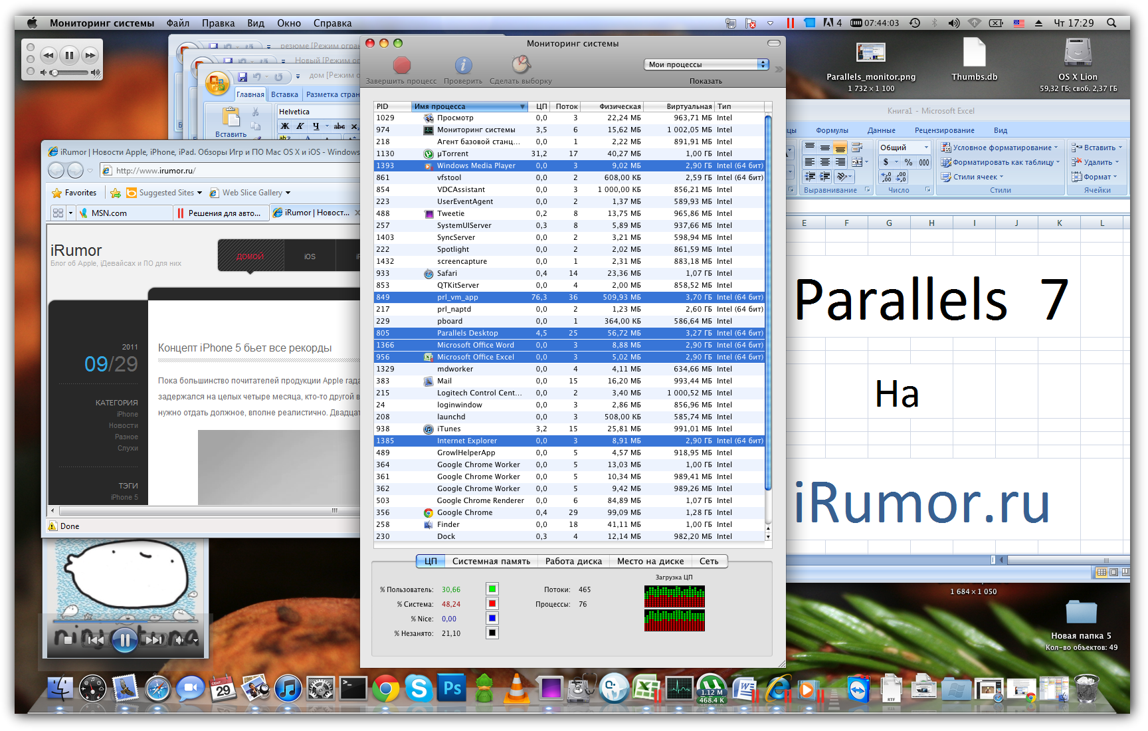Click the Internet Explorer address field with irumor.ru
The image size is (1148, 731).
[229, 170]
